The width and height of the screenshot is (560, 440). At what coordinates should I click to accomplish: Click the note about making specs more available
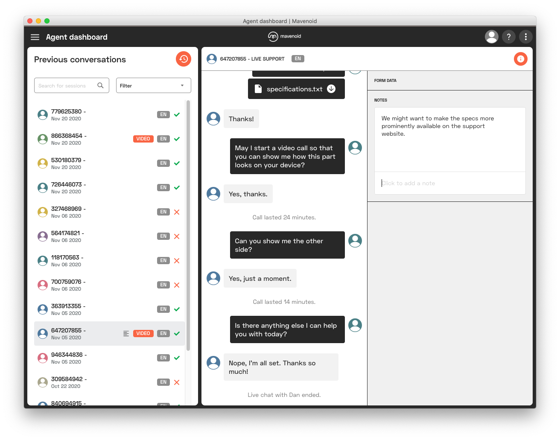(437, 126)
